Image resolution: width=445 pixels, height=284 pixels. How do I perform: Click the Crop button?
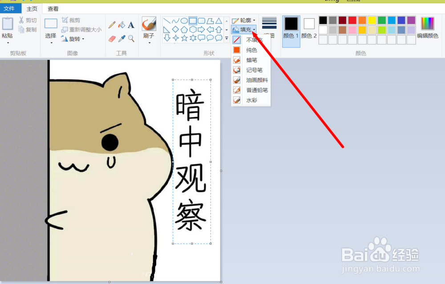pyautogui.click(x=71, y=20)
